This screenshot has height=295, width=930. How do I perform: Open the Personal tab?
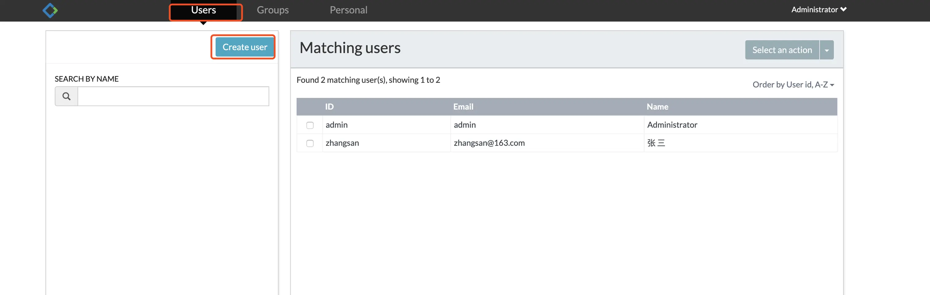tap(348, 10)
